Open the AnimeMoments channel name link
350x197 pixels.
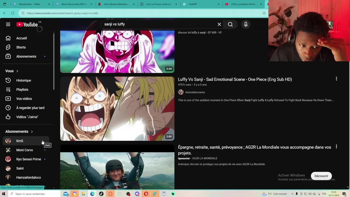(x=195, y=92)
